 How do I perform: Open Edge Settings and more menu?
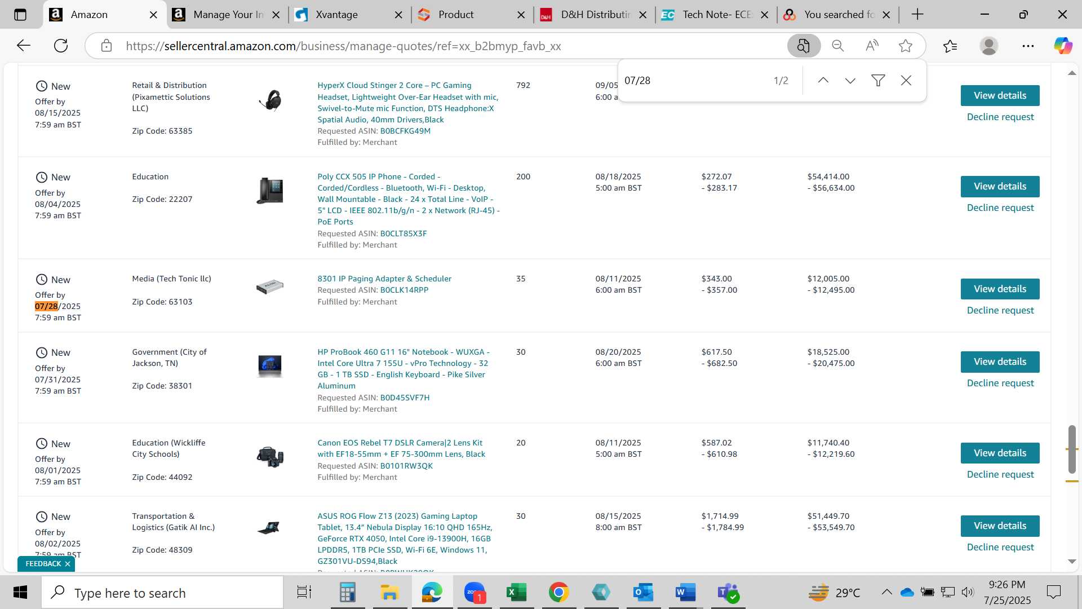pos(1028,46)
